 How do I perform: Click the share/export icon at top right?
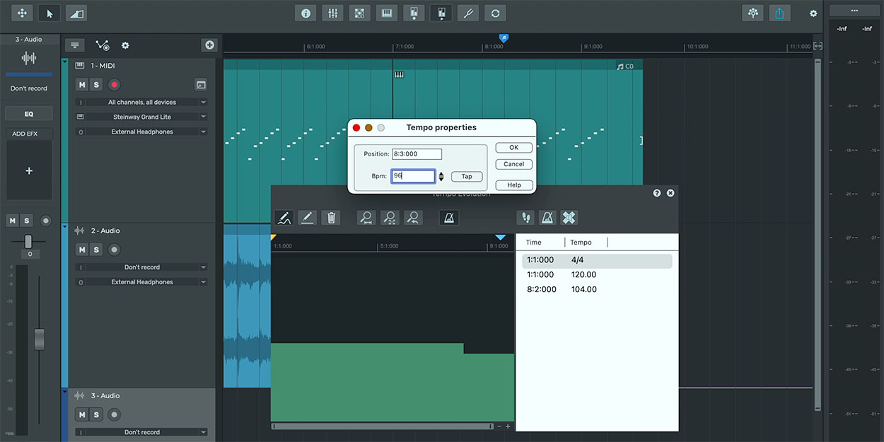click(x=779, y=13)
